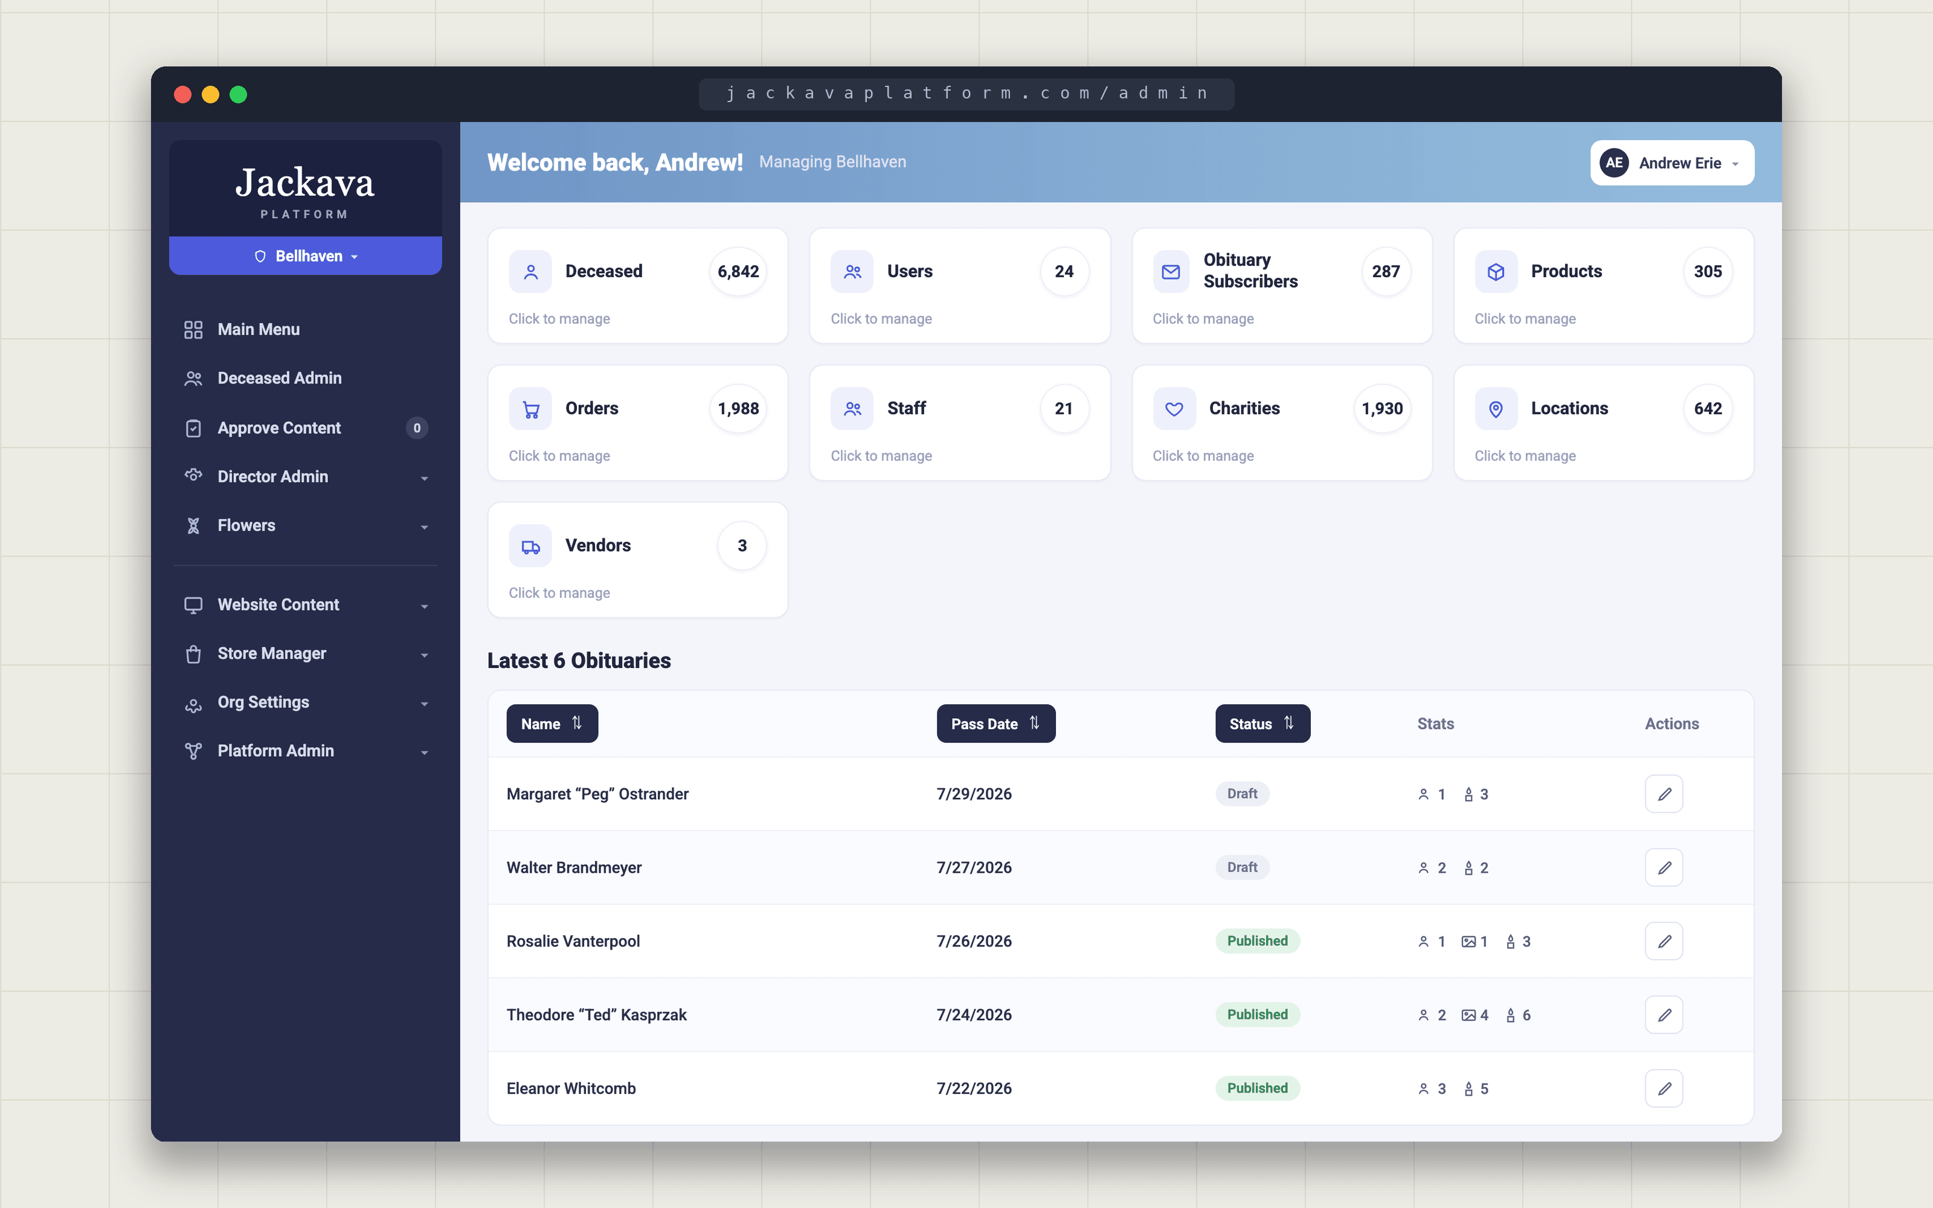Click the Vendors truck icon
Viewport: 1933px width, 1208px height.
click(x=530, y=547)
